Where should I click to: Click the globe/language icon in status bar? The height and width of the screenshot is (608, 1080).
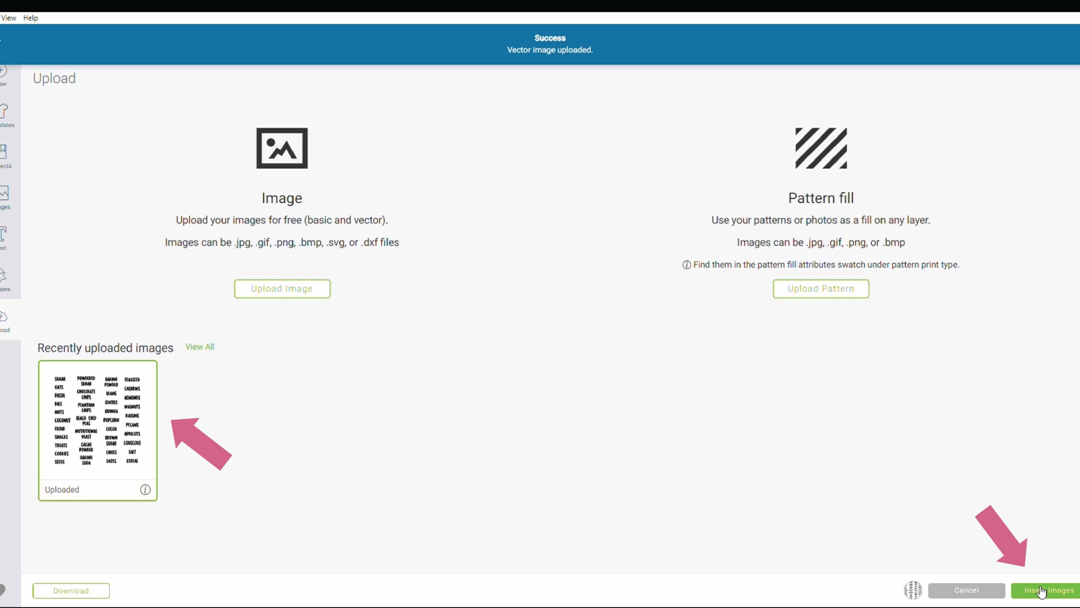click(913, 590)
